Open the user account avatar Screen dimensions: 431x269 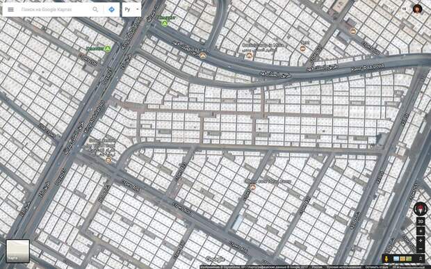(x=417, y=9)
